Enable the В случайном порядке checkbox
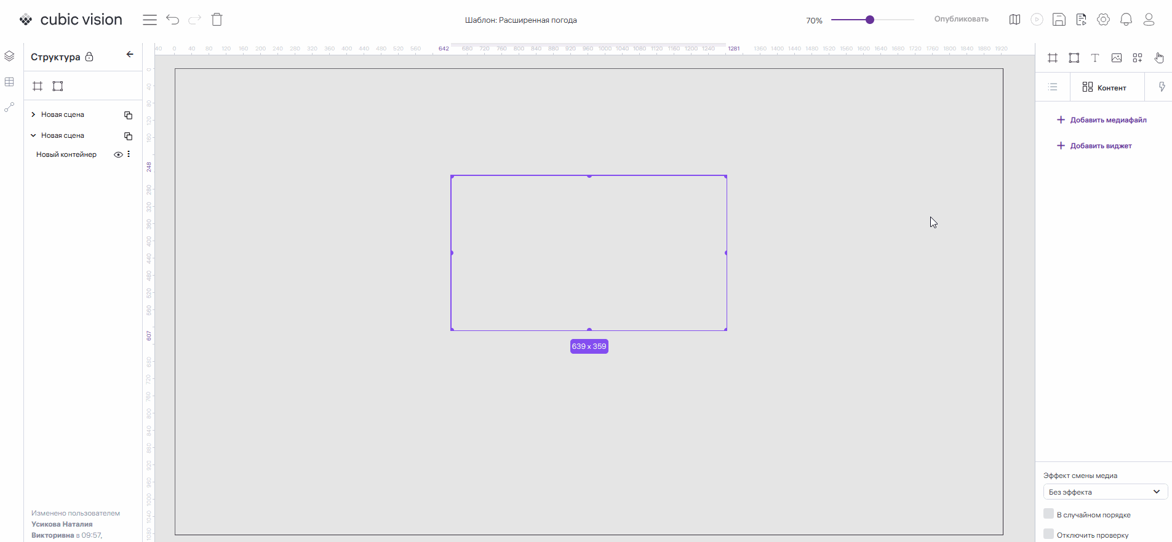The width and height of the screenshot is (1172, 542). [x=1049, y=514]
